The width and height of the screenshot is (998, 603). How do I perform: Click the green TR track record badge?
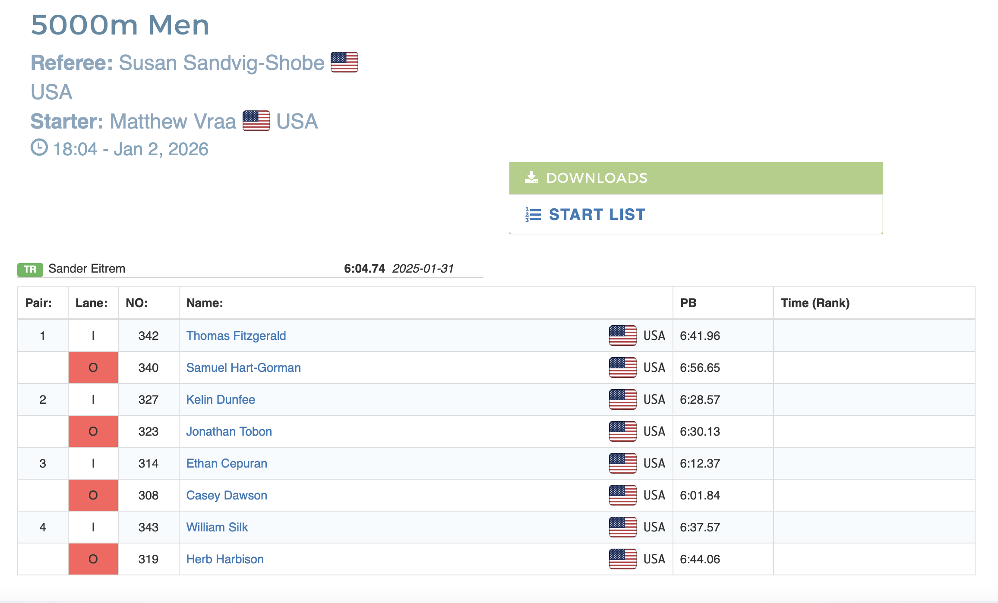(x=30, y=269)
